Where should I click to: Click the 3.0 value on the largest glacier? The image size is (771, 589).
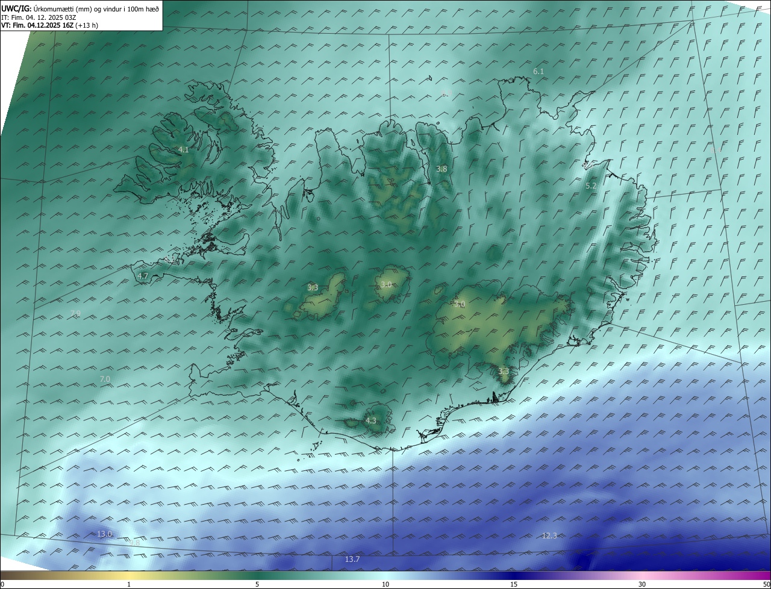(x=460, y=304)
